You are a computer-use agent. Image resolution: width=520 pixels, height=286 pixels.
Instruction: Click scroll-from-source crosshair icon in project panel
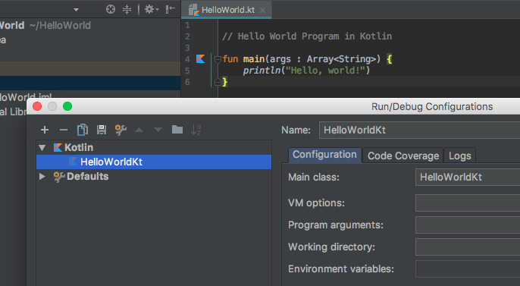coord(111,9)
